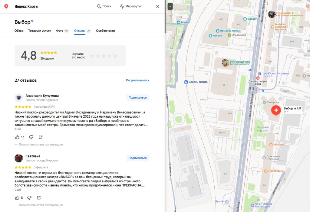Subscribe to Анастасия Кучумова

pyautogui.click(x=137, y=97)
